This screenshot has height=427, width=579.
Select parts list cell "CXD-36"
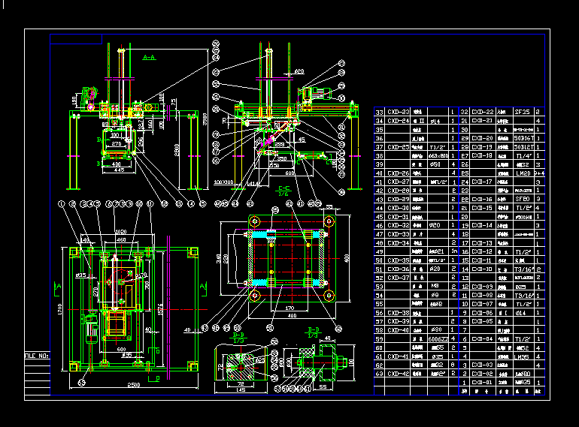[399, 269]
